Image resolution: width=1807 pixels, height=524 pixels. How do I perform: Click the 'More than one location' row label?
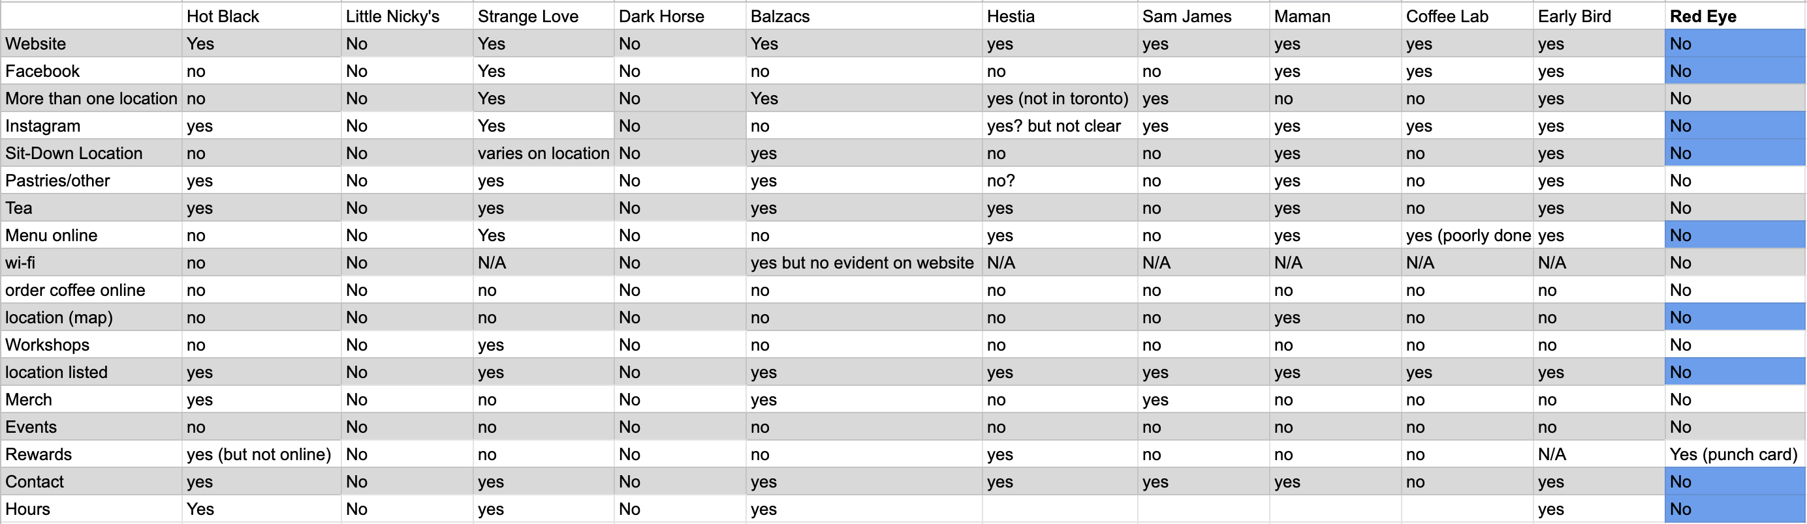(x=91, y=98)
